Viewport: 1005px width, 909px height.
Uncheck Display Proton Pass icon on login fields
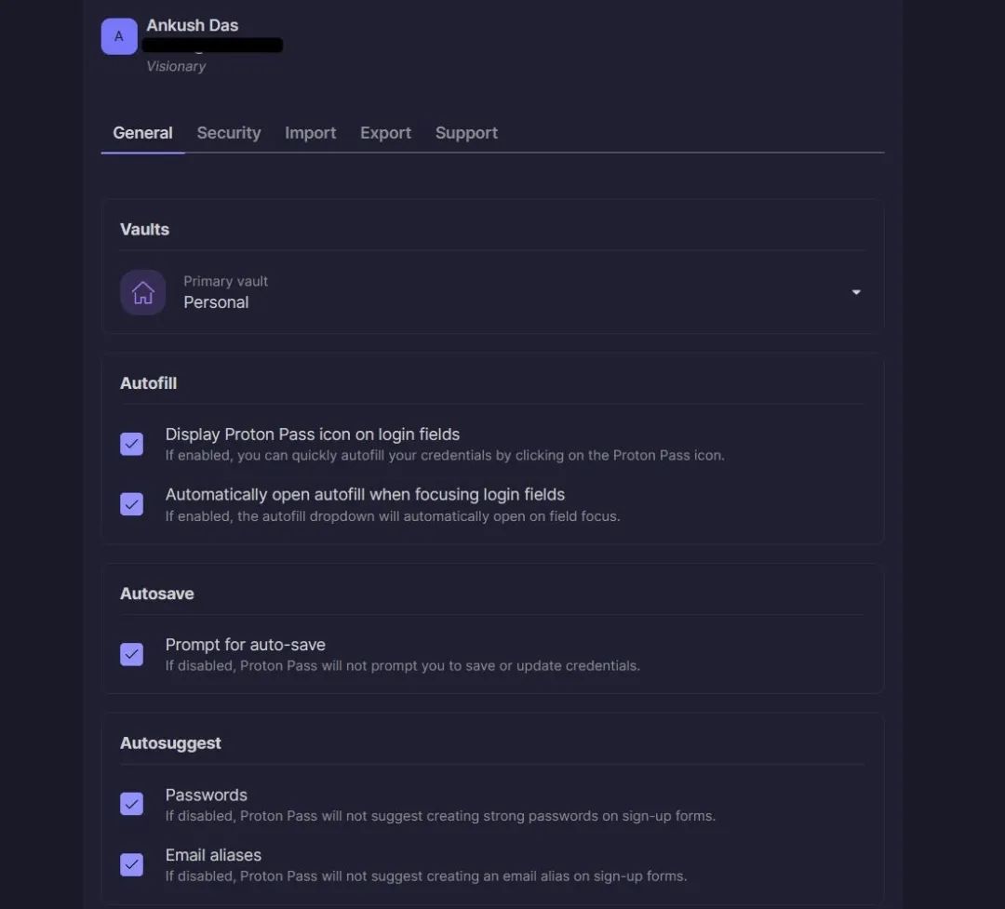coord(132,444)
